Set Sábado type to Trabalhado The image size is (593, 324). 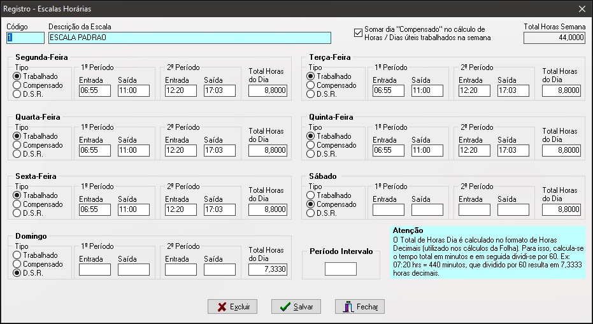(311, 195)
